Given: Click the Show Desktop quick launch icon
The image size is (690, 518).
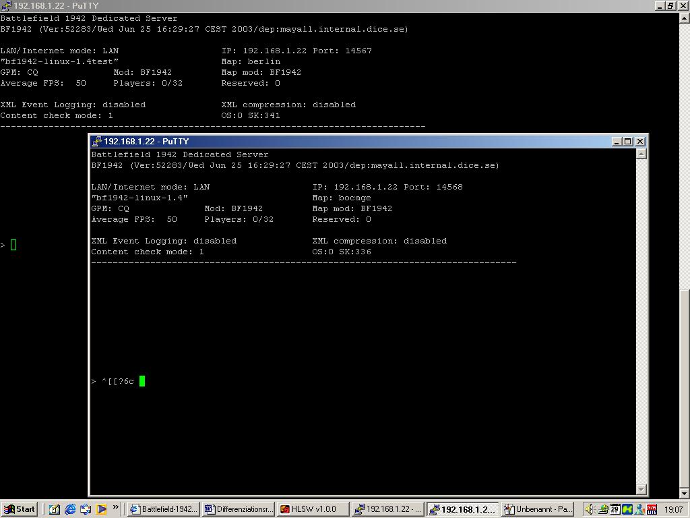Looking at the screenshot, I should click(x=86, y=509).
